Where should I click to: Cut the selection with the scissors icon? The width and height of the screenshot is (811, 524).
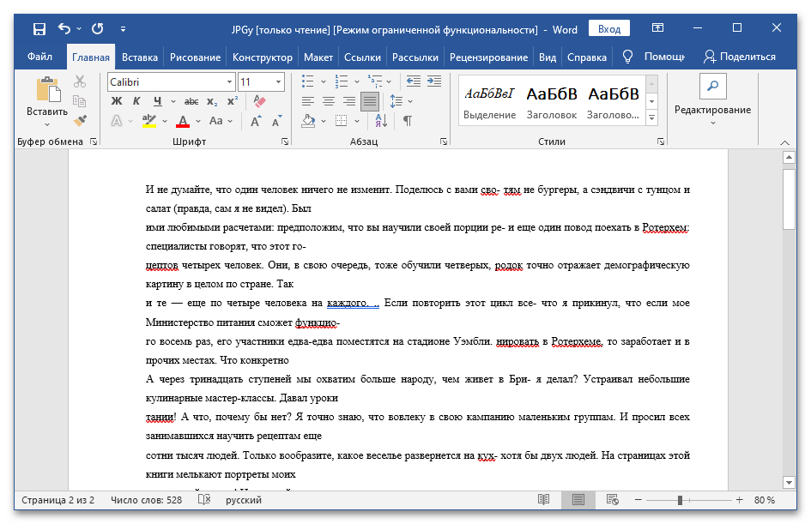tap(80, 81)
